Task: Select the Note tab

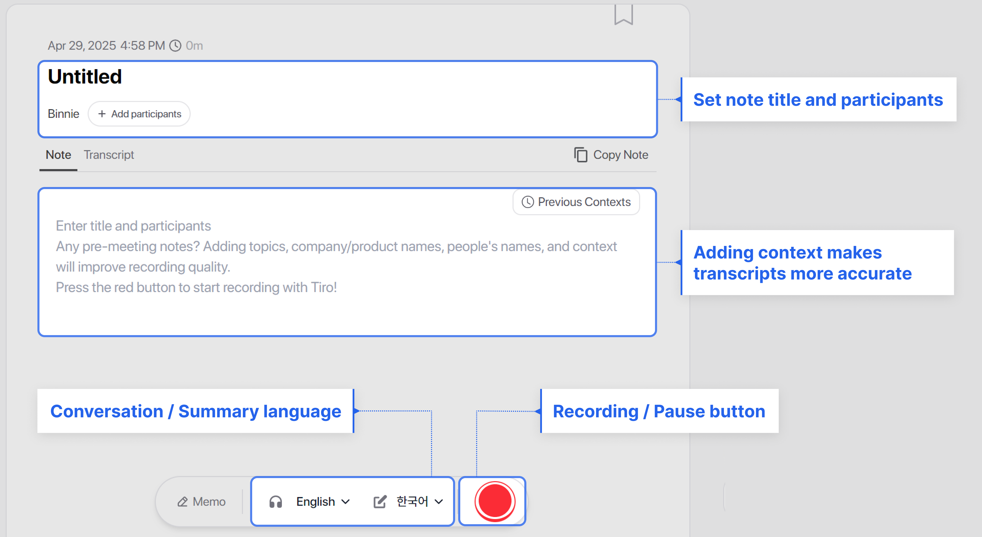Action: point(58,155)
